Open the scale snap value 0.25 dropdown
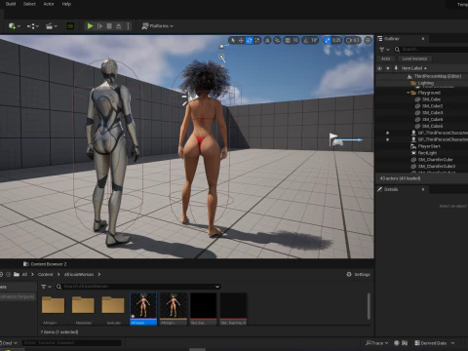 336,40
